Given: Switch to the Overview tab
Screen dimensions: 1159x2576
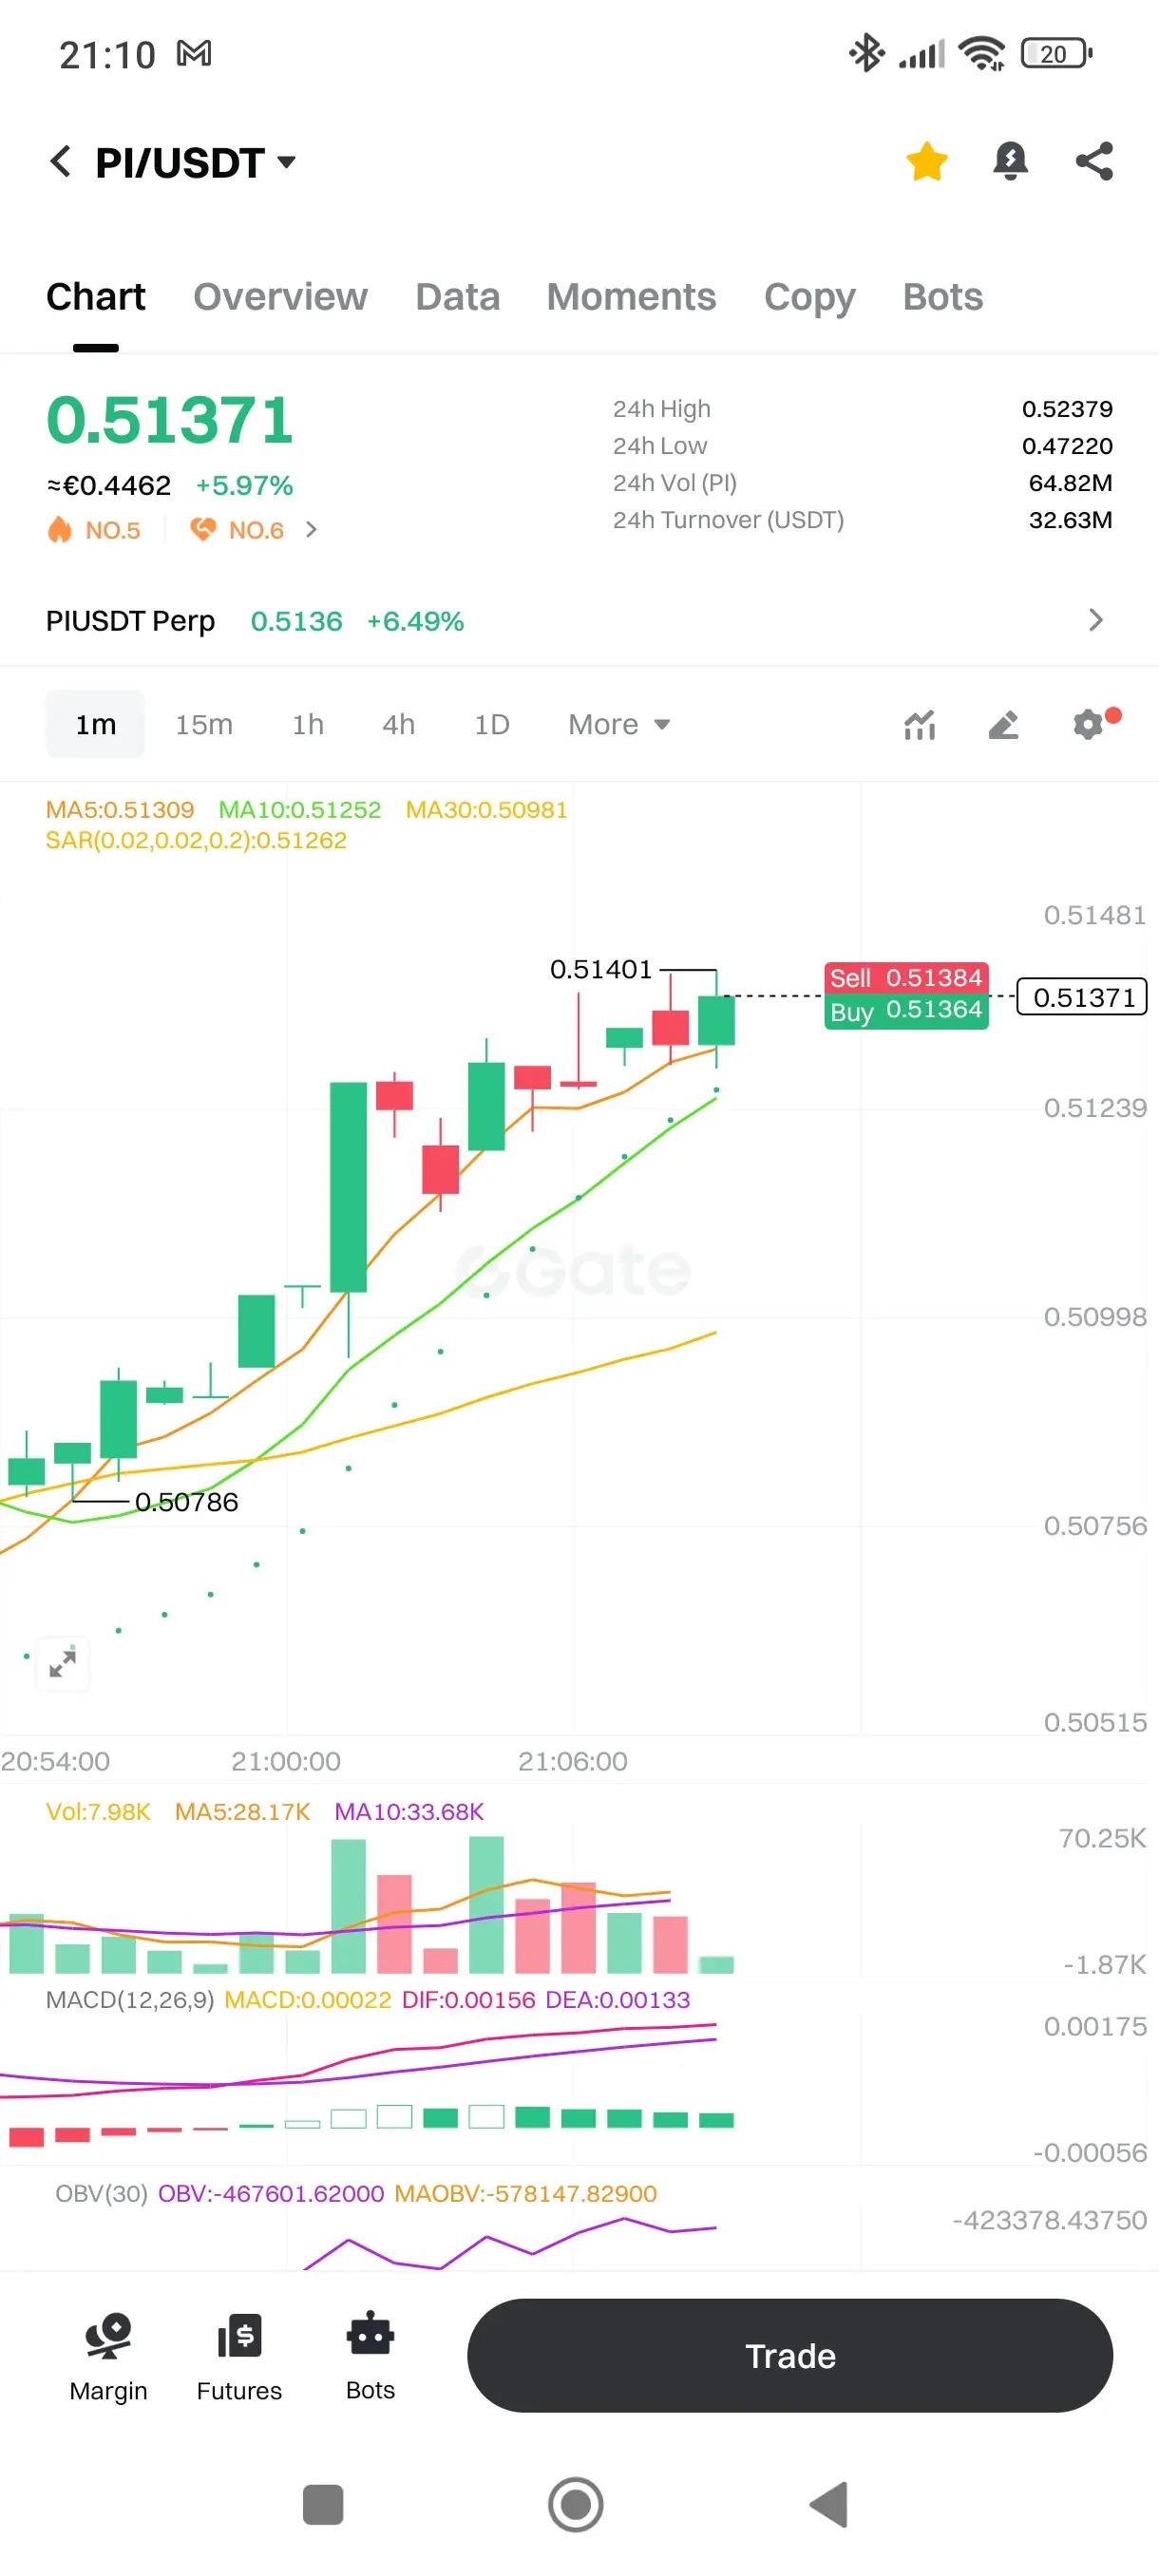Looking at the screenshot, I should [x=280, y=297].
